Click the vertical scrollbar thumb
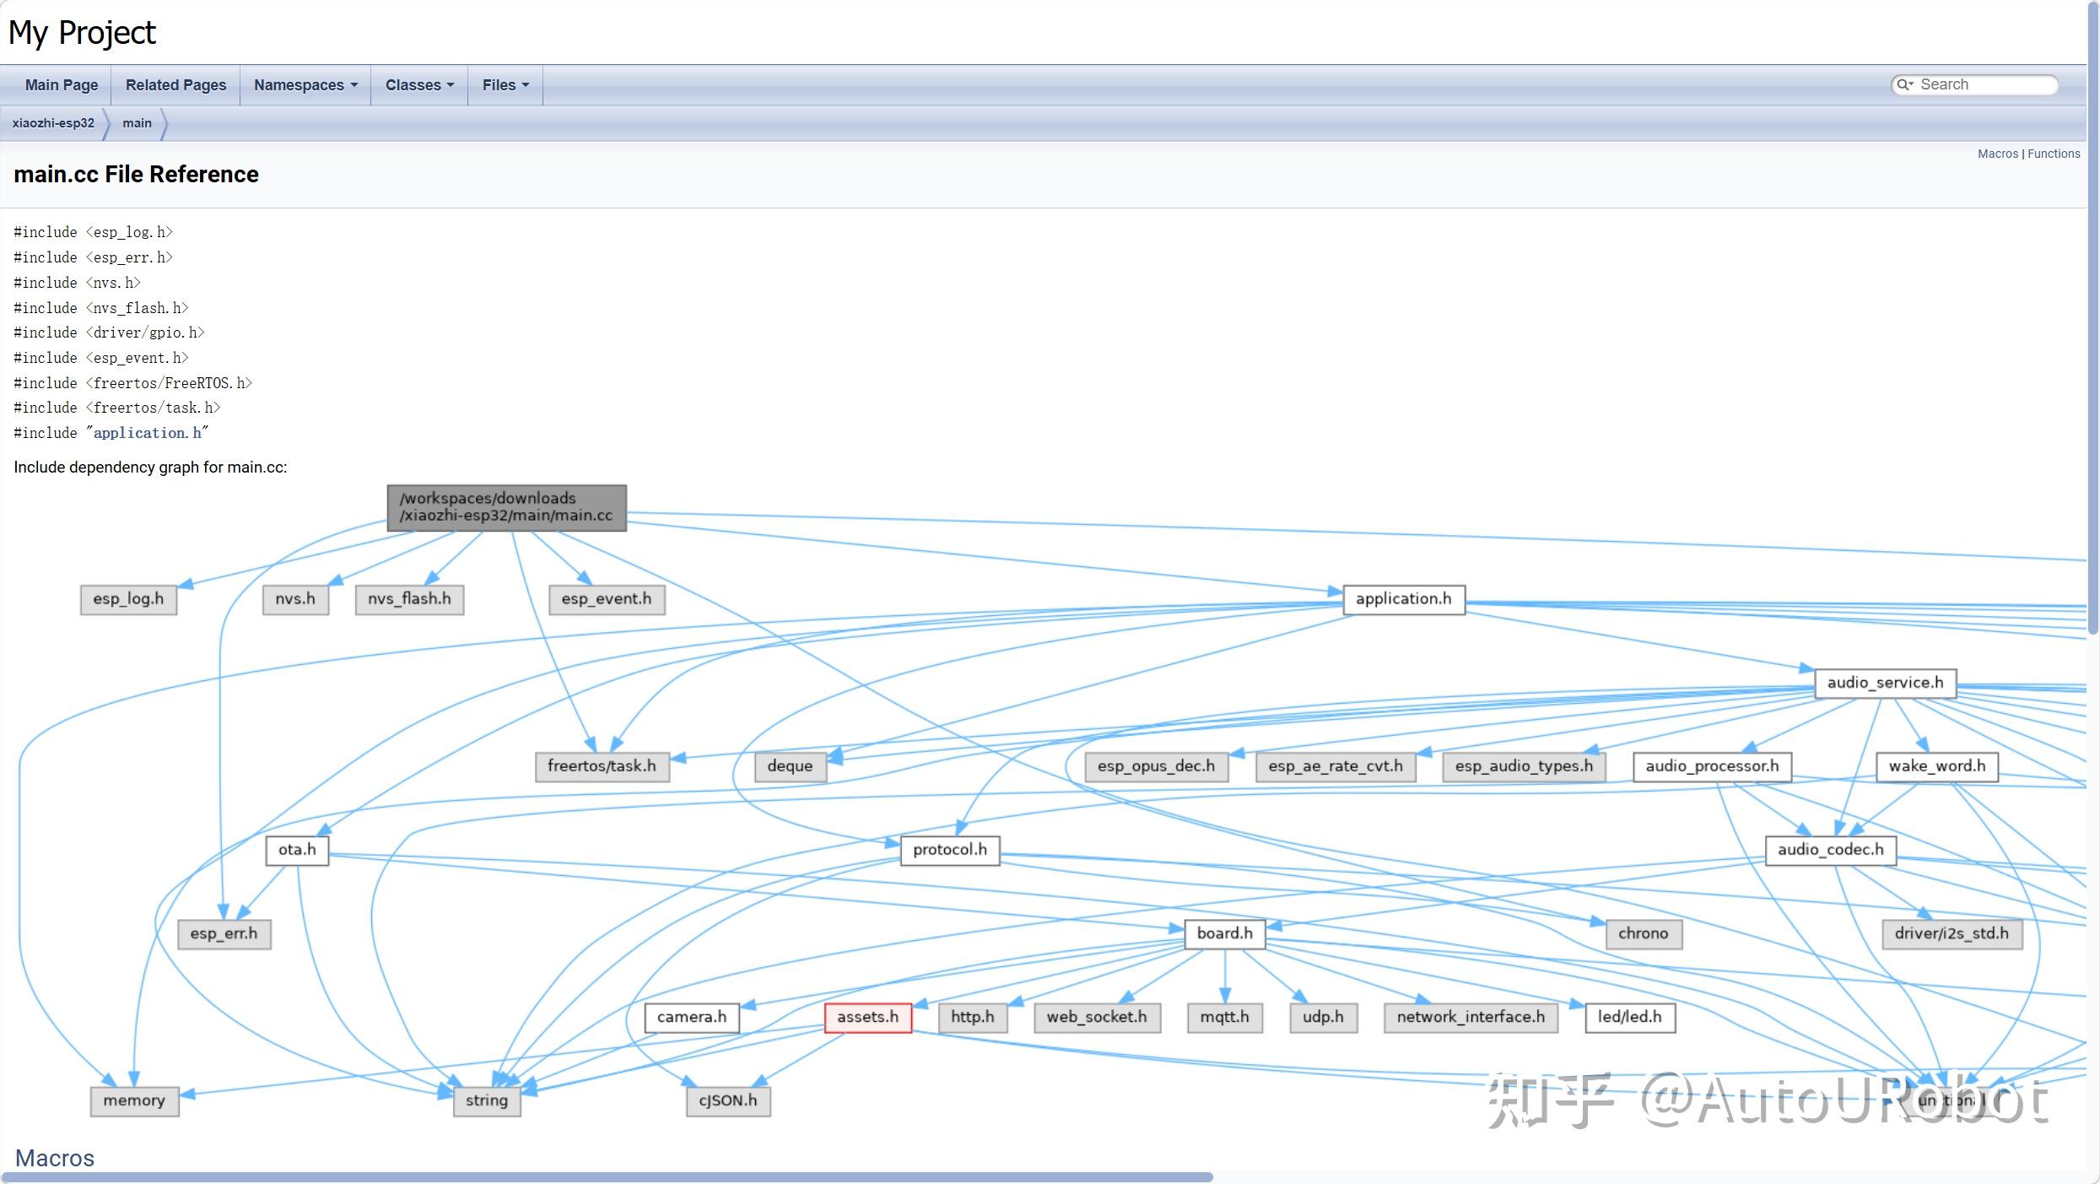Viewport: 2100px width, 1184px height. click(2093, 317)
